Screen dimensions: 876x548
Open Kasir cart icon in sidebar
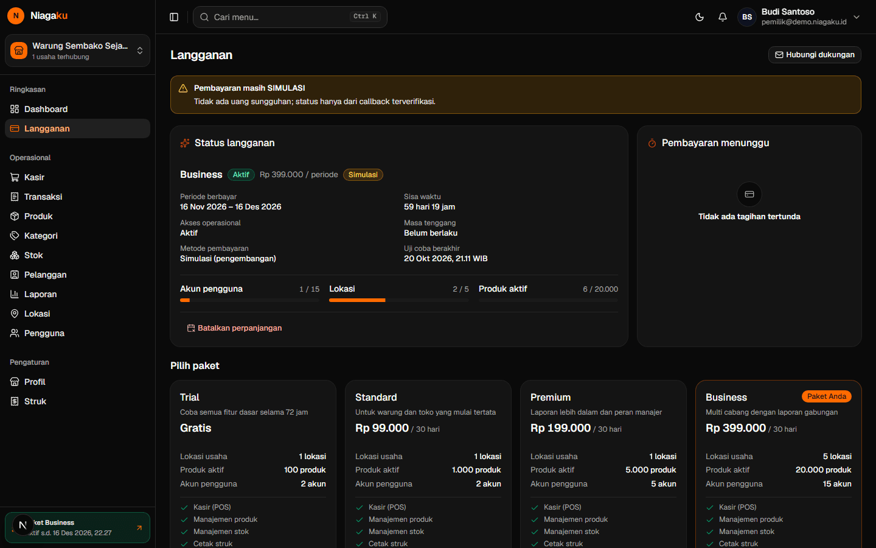[15, 177]
